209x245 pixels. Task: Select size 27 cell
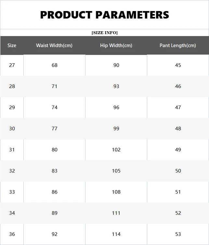click(12, 65)
